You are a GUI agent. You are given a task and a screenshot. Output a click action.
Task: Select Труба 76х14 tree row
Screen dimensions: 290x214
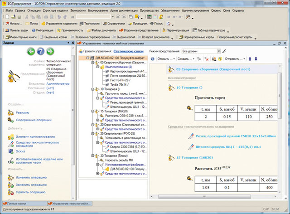pos(119,85)
